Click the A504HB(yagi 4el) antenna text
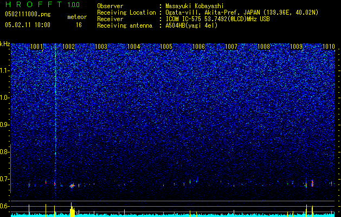 pos(191,25)
